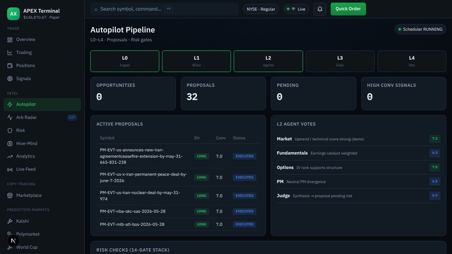Select the L2 Agents stage
Image resolution: width=452 pixels, height=254 pixels.
click(269, 61)
